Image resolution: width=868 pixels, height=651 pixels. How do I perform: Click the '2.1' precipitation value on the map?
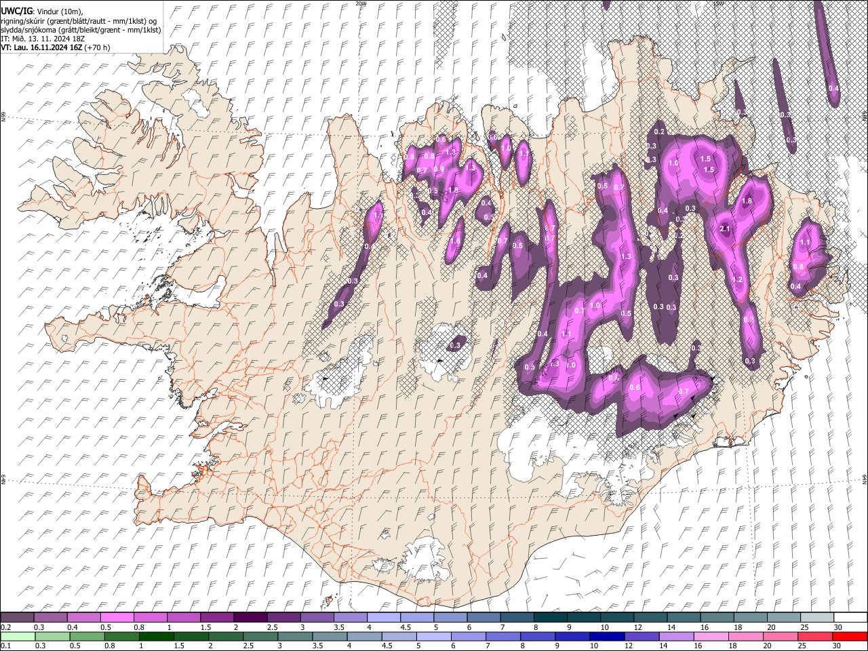[724, 229]
